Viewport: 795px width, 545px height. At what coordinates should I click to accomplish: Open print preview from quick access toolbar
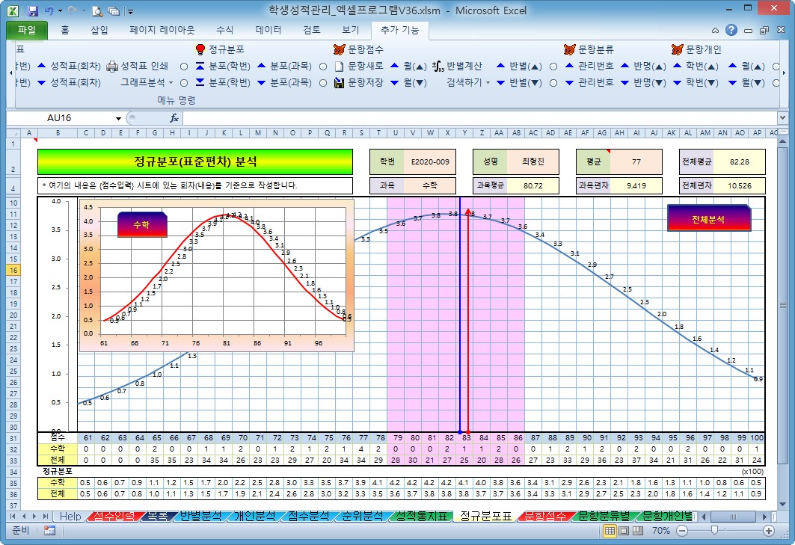click(x=97, y=10)
